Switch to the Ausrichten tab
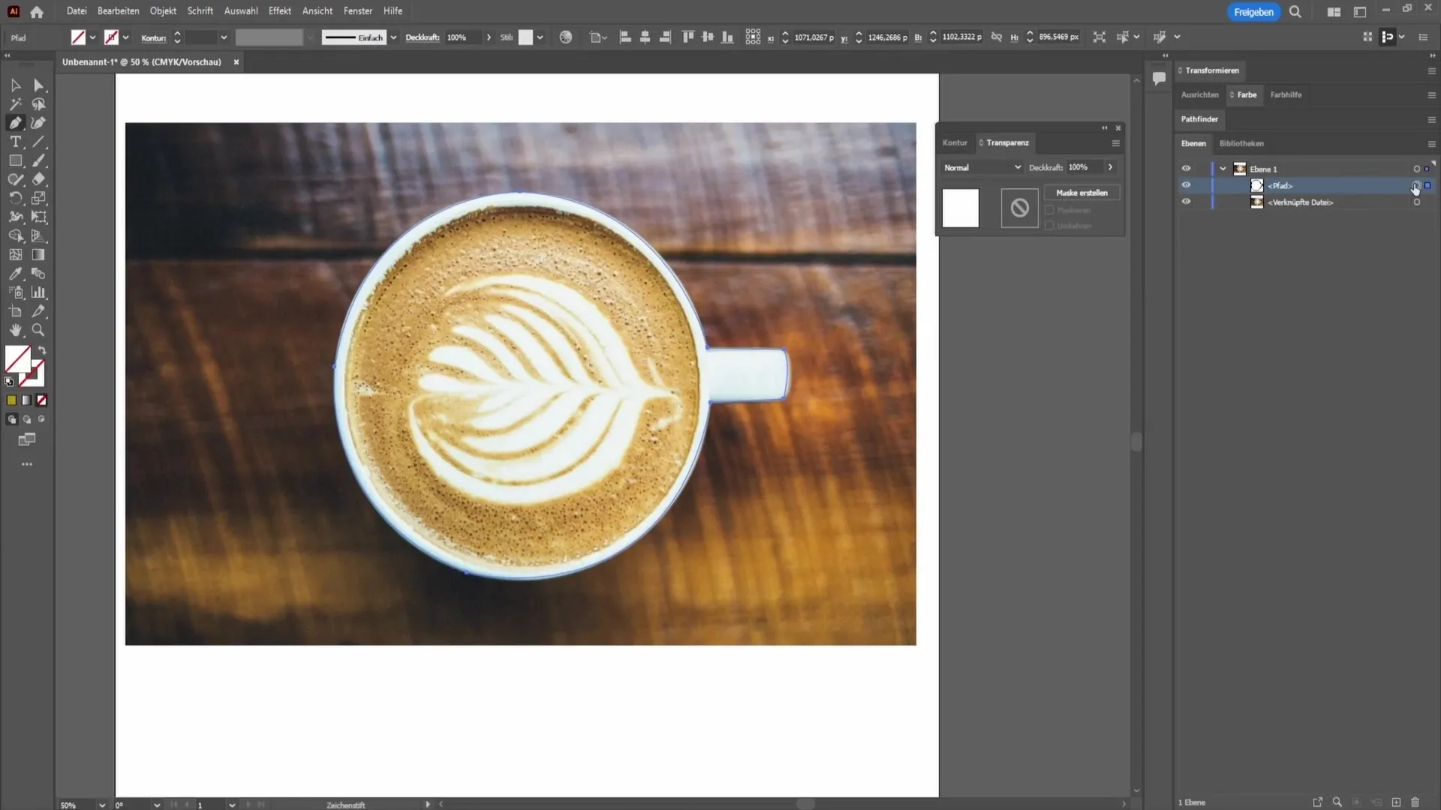1441x810 pixels. pyautogui.click(x=1199, y=94)
